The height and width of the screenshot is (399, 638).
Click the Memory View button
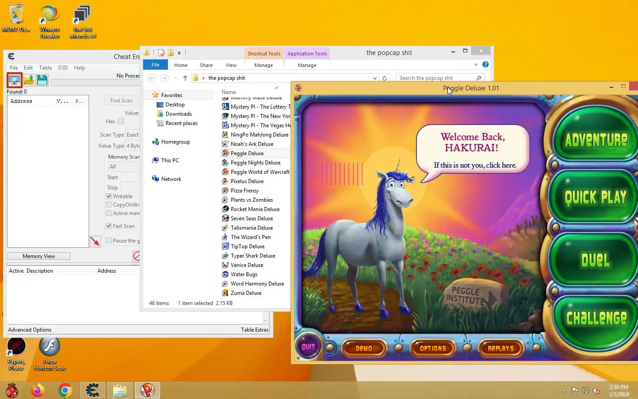point(39,256)
